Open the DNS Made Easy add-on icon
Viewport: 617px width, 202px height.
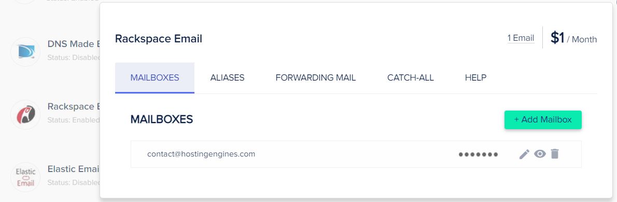(25, 52)
